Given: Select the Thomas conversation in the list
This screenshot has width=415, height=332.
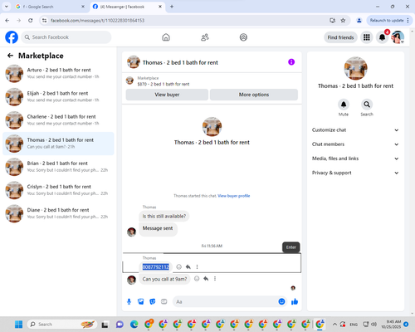Looking at the screenshot, I should pyautogui.click(x=58, y=144).
